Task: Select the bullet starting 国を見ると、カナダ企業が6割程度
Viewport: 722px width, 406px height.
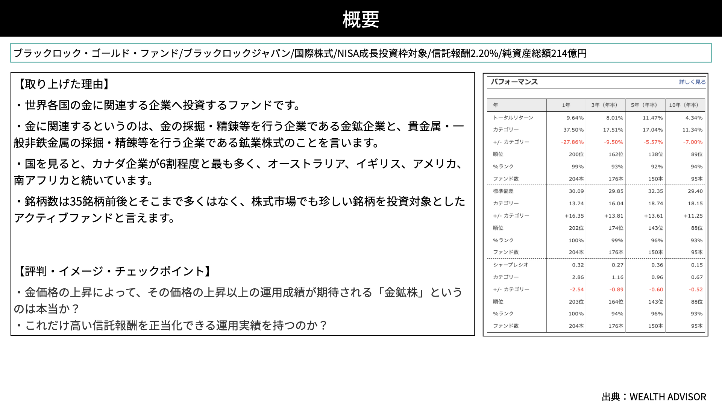Action: click(239, 172)
